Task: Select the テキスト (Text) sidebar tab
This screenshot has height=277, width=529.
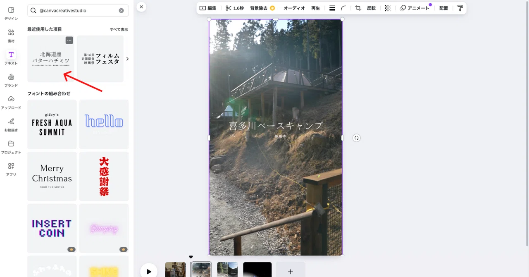Action: (11, 58)
